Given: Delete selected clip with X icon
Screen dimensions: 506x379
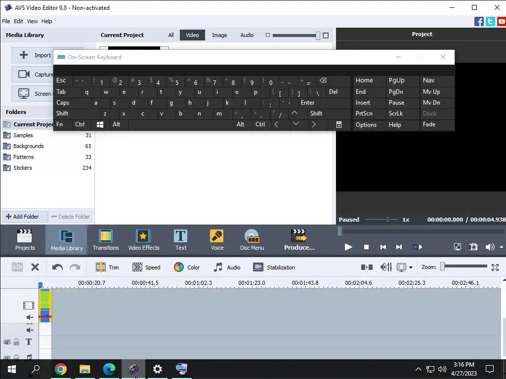Looking at the screenshot, I should [x=35, y=267].
